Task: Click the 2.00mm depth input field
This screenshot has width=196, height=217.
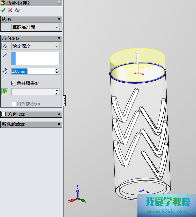Action: [x=33, y=71]
